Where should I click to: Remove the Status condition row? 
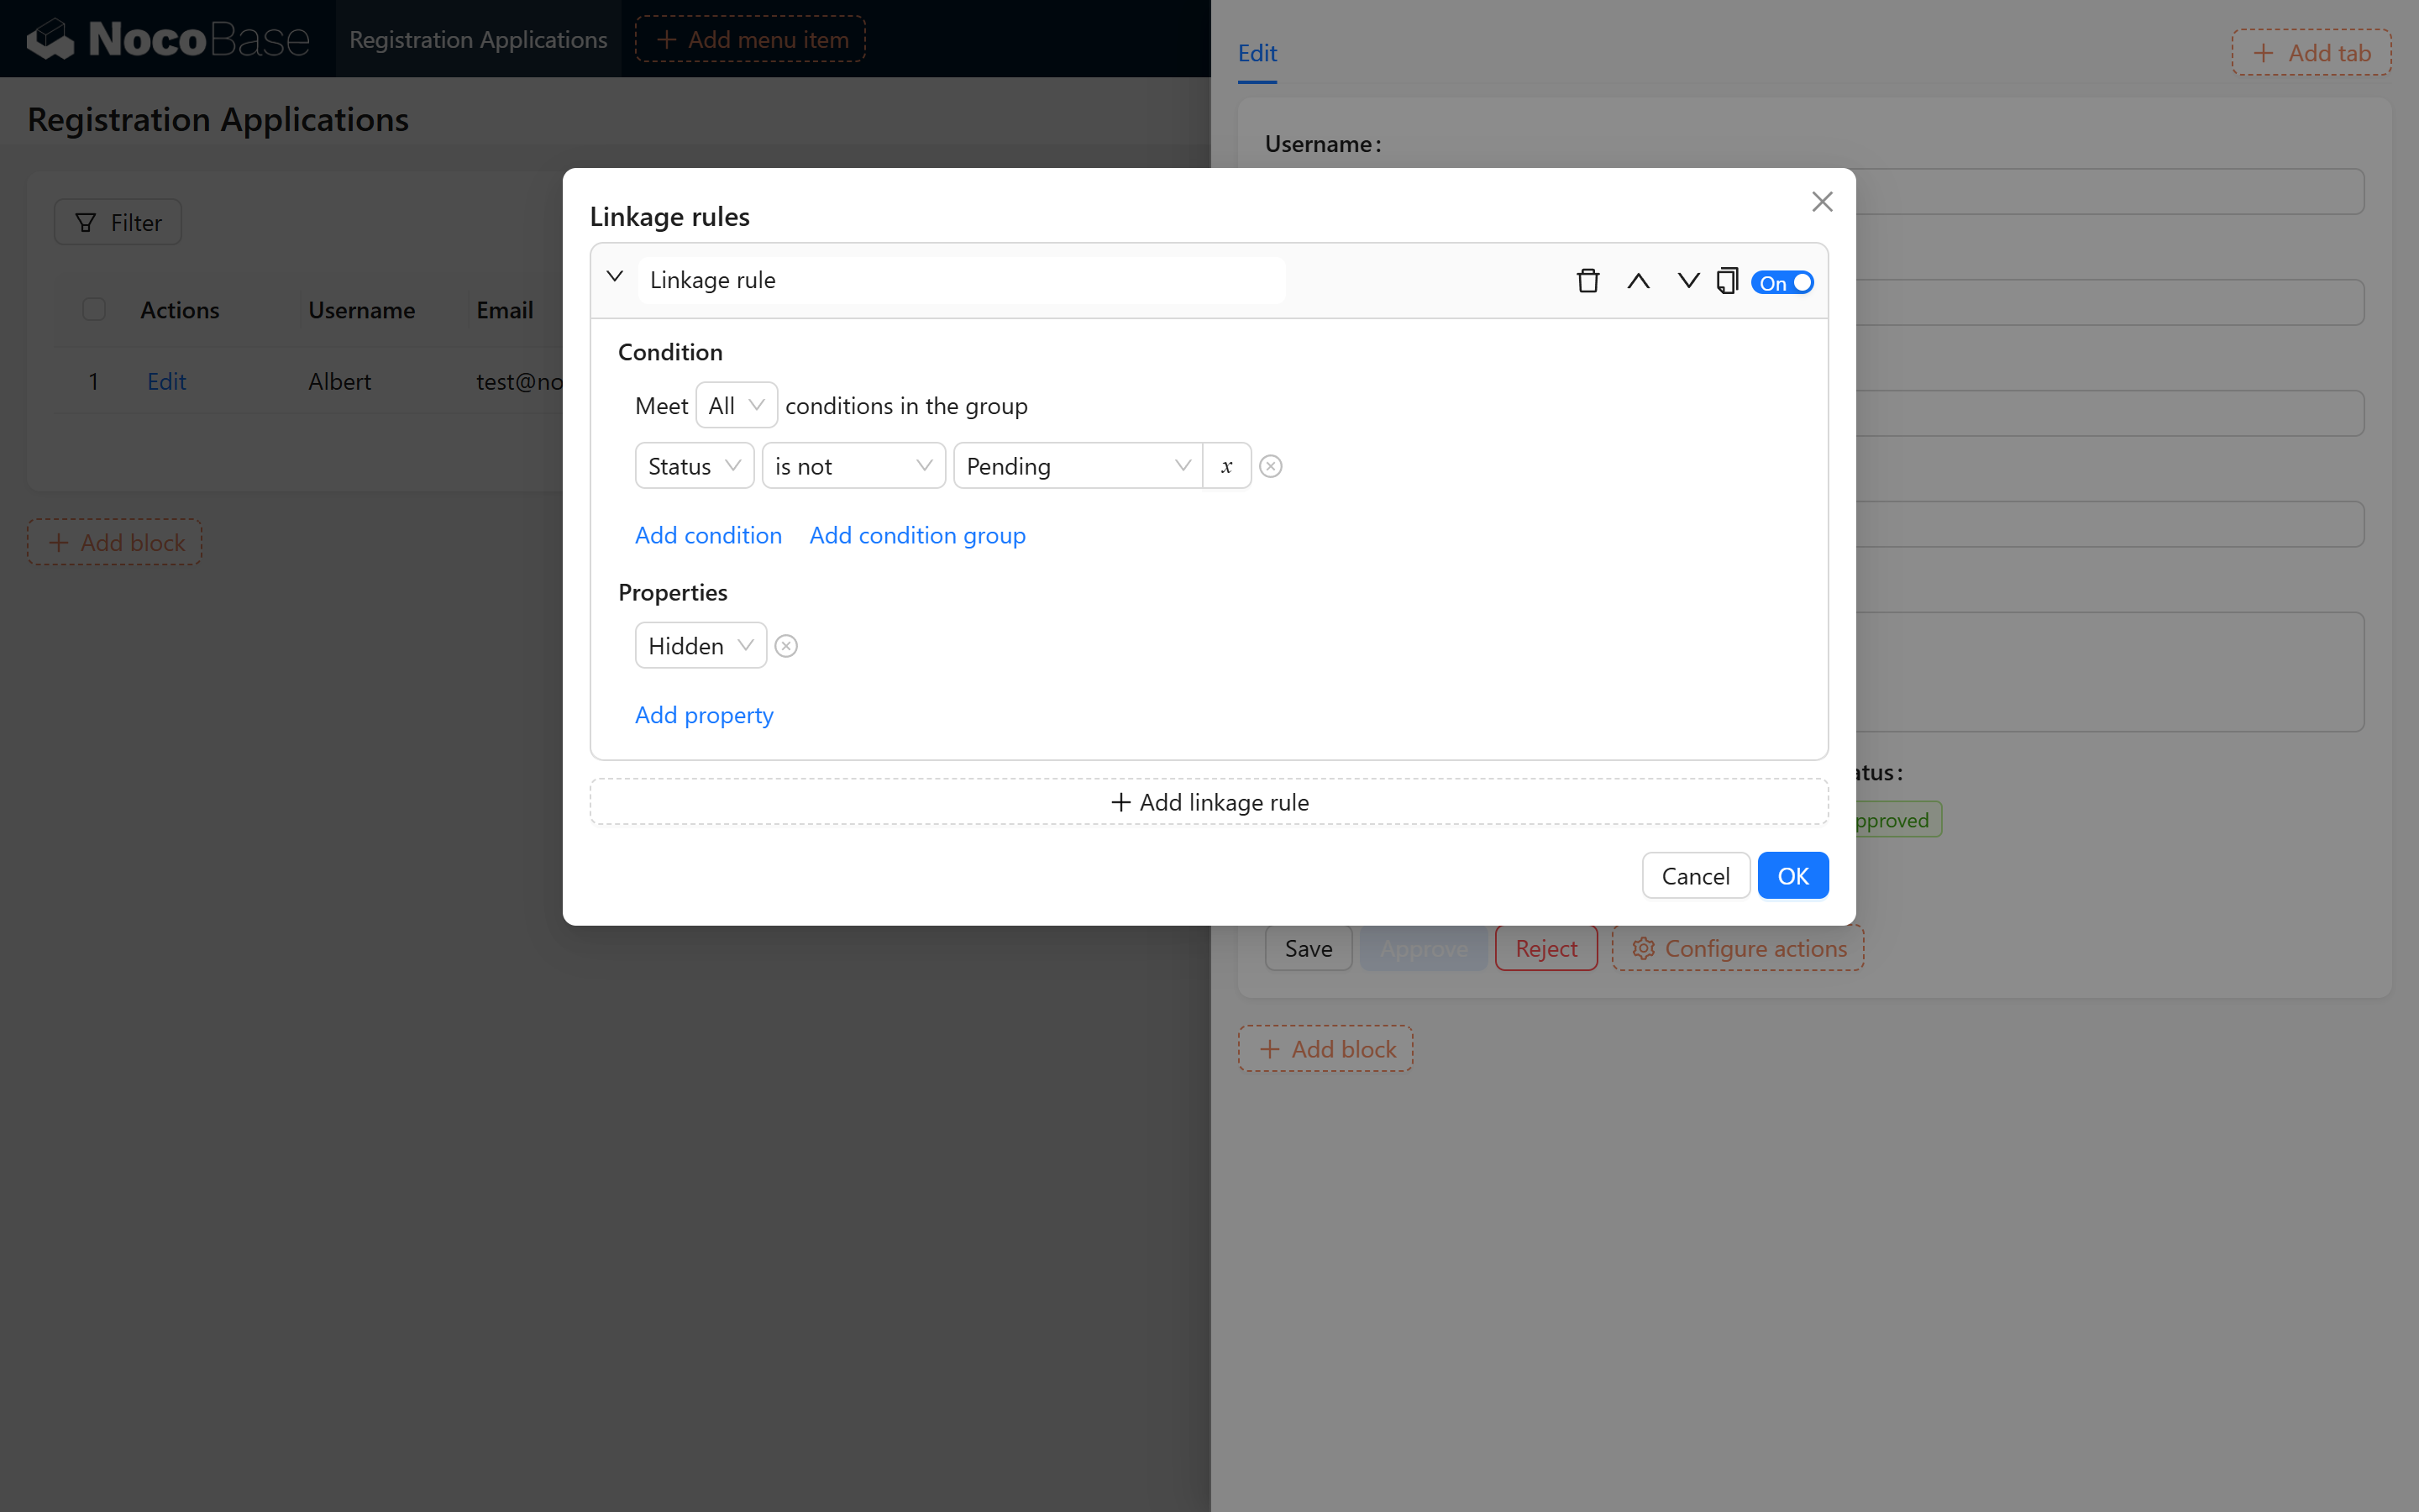(x=1271, y=466)
